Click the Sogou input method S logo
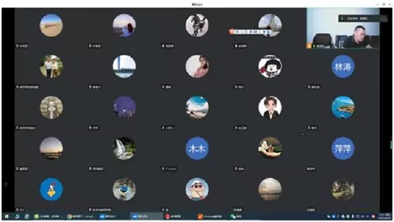Screen dimensions: 394x222 232,31
